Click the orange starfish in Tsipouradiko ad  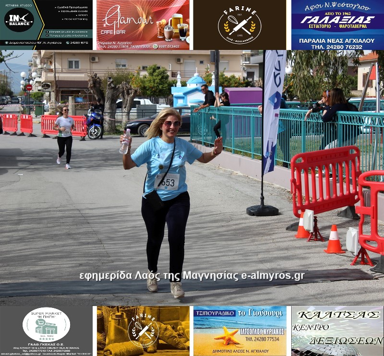[227, 336]
